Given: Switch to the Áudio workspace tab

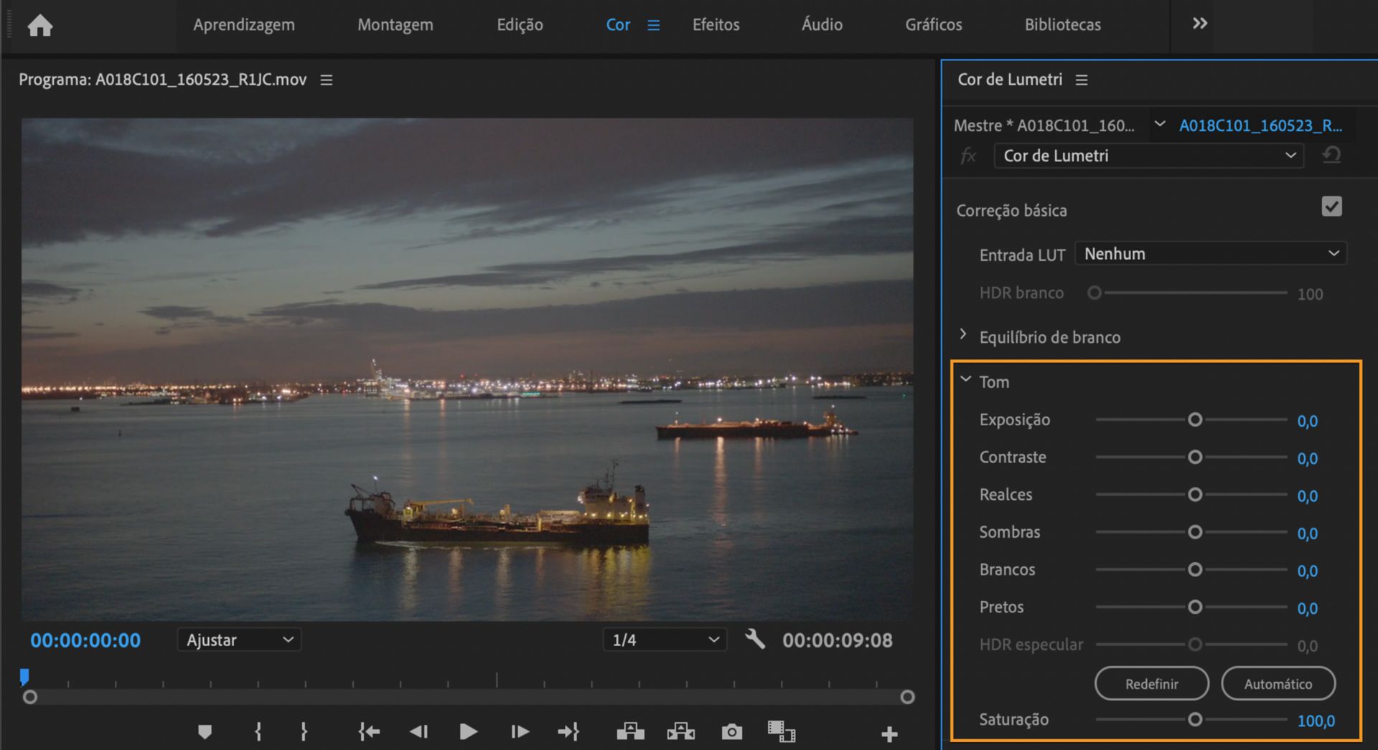Looking at the screenshot, I should pyautogui.click(x=822, y=24).
